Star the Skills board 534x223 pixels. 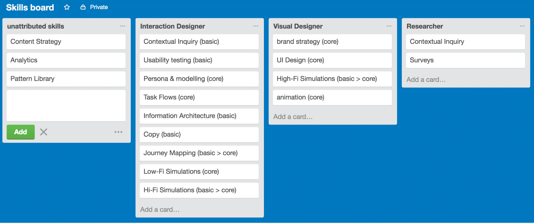coord(67,7)
